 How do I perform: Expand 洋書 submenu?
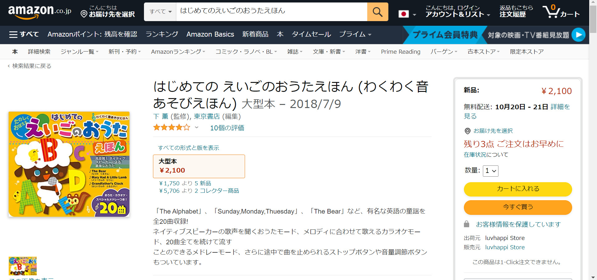[369, 52]
